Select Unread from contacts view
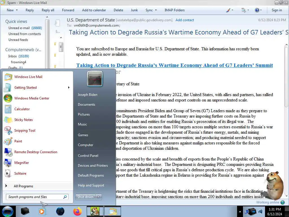 coord(25,34)
